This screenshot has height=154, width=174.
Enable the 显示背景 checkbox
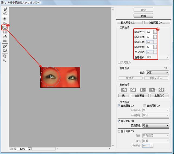pyautogui.click(x=119, y=131)
